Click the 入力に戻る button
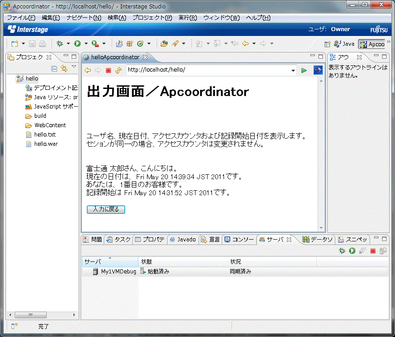The image size is (395, 337). 106,209
